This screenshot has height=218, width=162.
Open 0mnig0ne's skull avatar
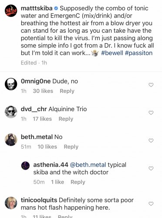pyautogui.click(x=11, y=84)
